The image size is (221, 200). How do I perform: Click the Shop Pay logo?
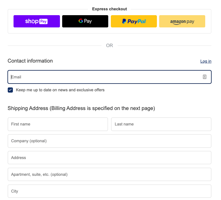36,21
